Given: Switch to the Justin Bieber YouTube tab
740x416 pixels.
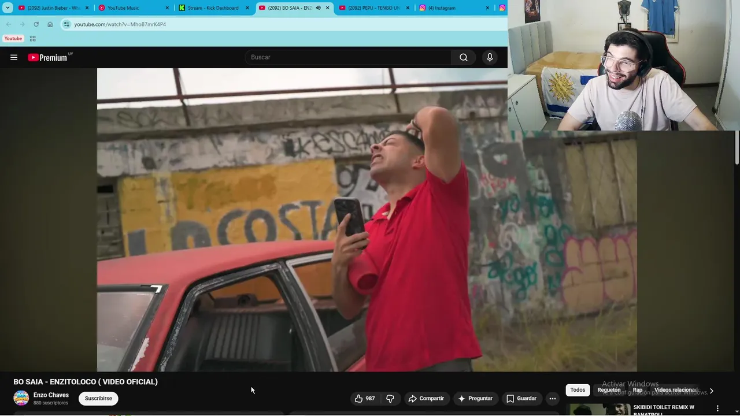Looking at the screenshot, I should pos(54,8).
